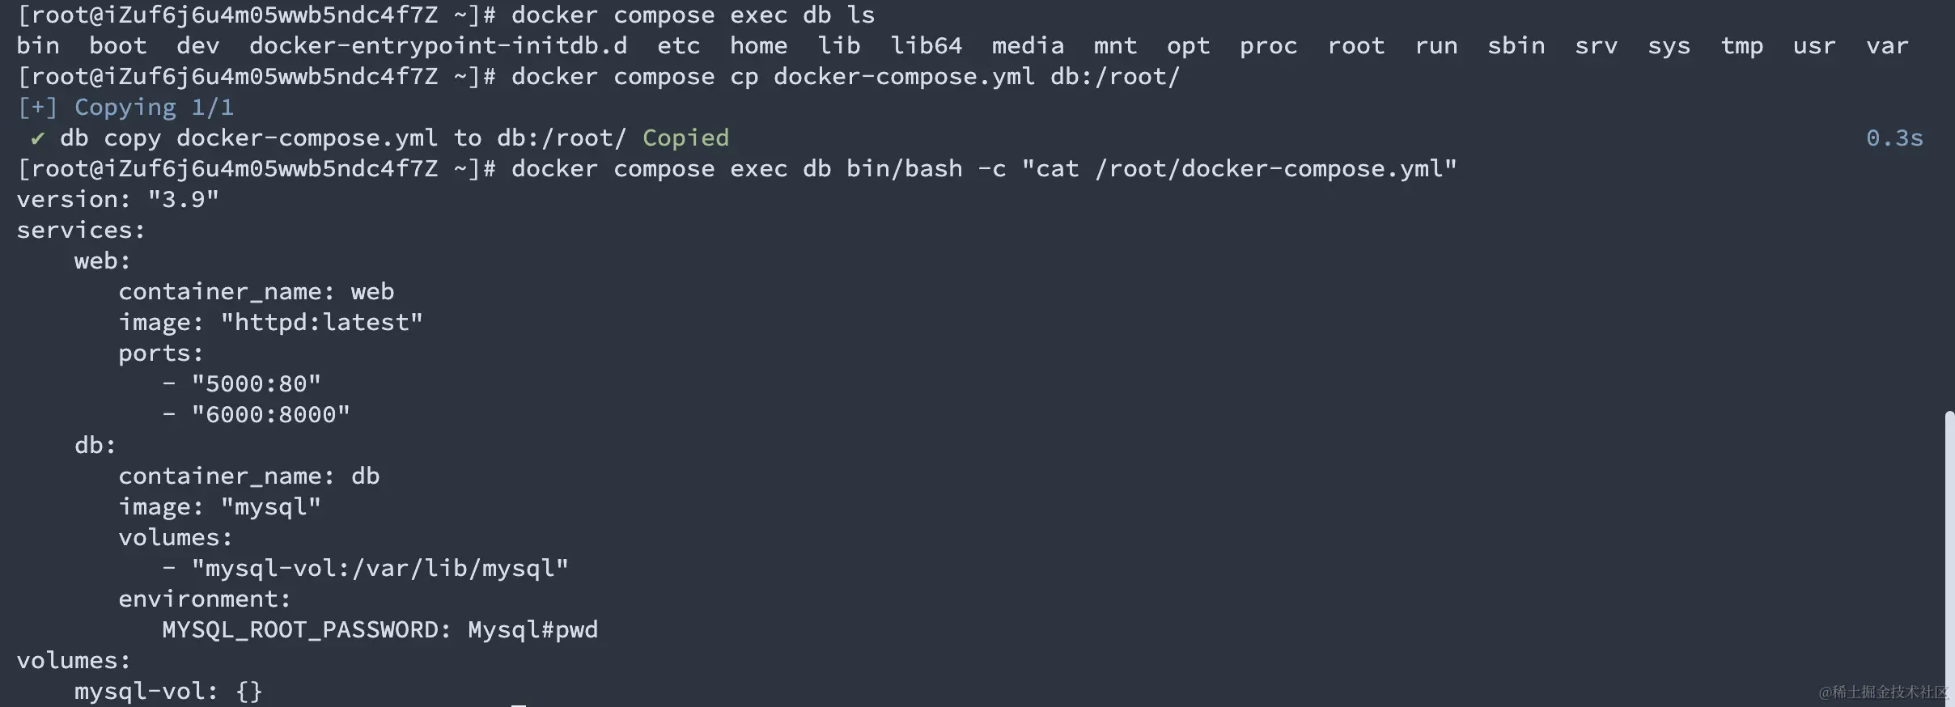The image size is (1955, 707).
Task: Click the [+] Copying 1/1 indicator
Action: [x=125, y=108]
